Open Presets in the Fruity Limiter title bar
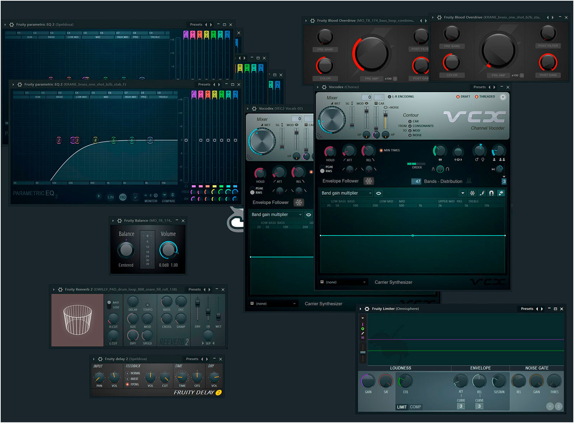The height and width of the screenshot is (423, 574). [x=527, y=309]
